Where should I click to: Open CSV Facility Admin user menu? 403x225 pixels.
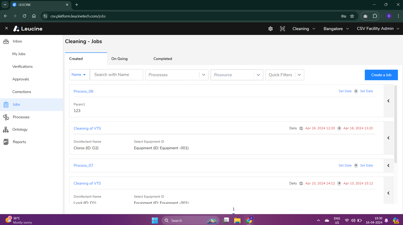pos(378,29)
